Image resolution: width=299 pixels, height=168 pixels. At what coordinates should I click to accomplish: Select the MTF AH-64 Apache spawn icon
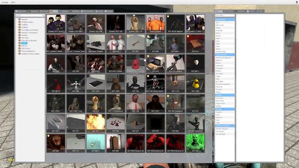(x=176, y=24)
